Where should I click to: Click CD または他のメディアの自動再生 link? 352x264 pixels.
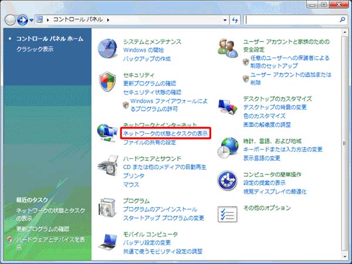coord(164,167)
